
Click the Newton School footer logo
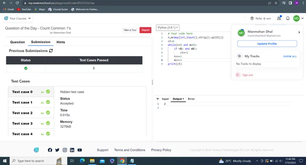click(36, 150)
